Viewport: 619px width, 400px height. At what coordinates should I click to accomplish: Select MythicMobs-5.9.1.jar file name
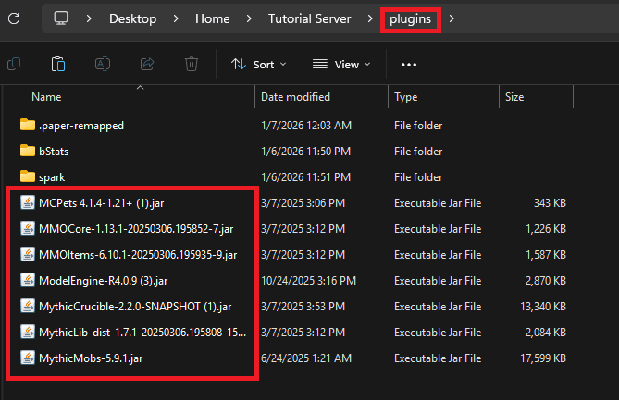[x=91, y=358]
